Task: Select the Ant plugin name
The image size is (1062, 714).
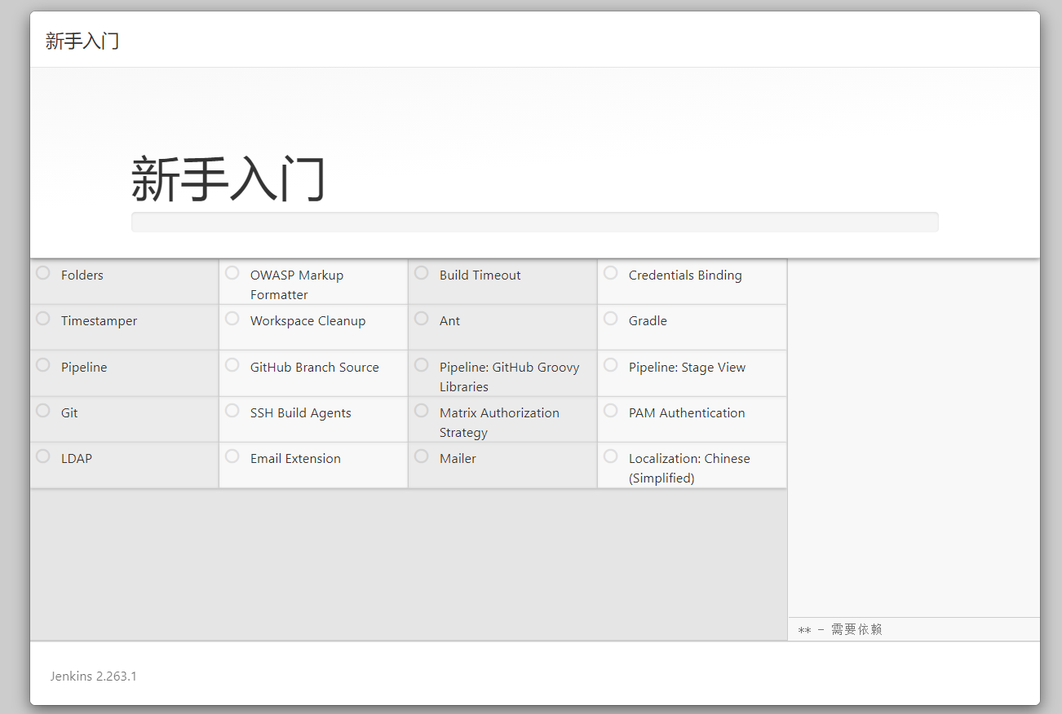Action: tap(449, 321)
